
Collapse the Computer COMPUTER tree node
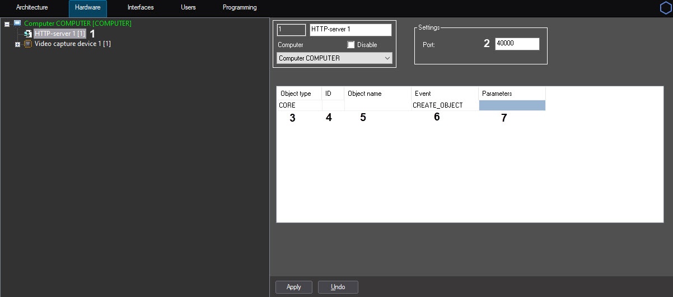7,24
